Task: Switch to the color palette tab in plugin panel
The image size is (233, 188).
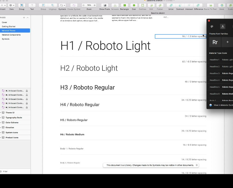Action: (x=212, y=26)
